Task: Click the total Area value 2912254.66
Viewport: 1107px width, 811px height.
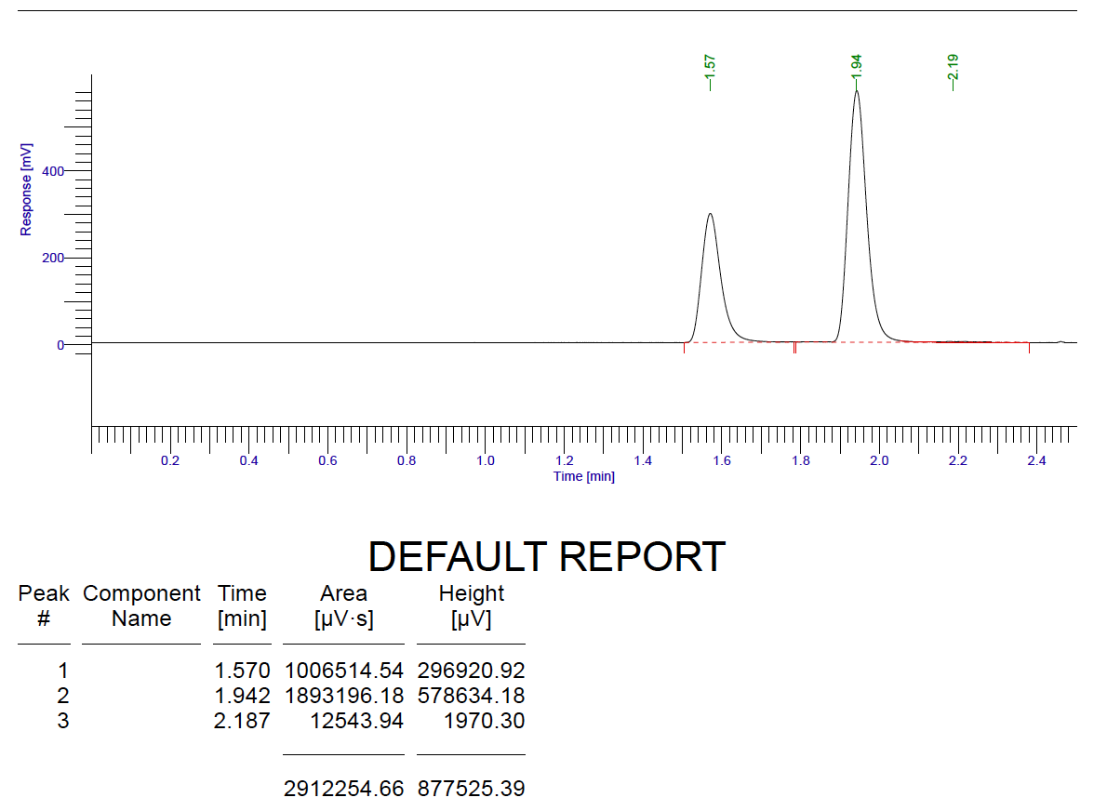Action: pos(343,789)
